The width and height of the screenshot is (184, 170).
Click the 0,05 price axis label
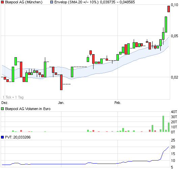click(175, 36)
